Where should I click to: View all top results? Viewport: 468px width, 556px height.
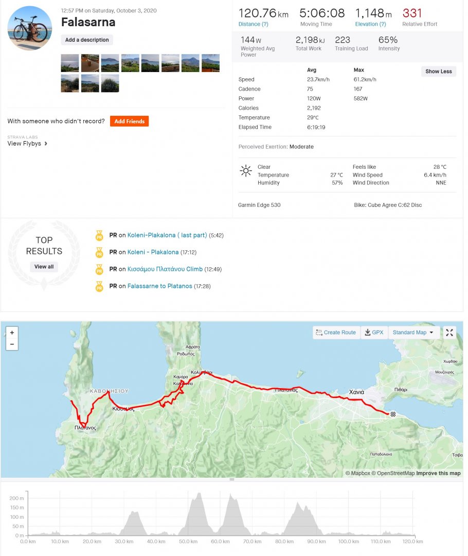coord(44,267)
